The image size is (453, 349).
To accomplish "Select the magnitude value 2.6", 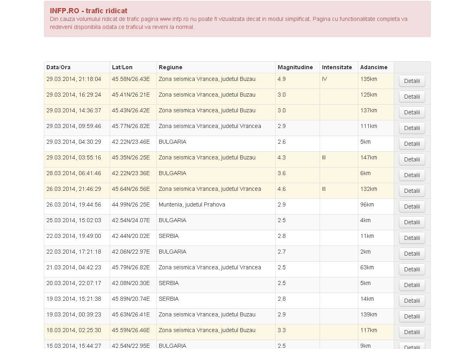I will click(x=282, y=142).
